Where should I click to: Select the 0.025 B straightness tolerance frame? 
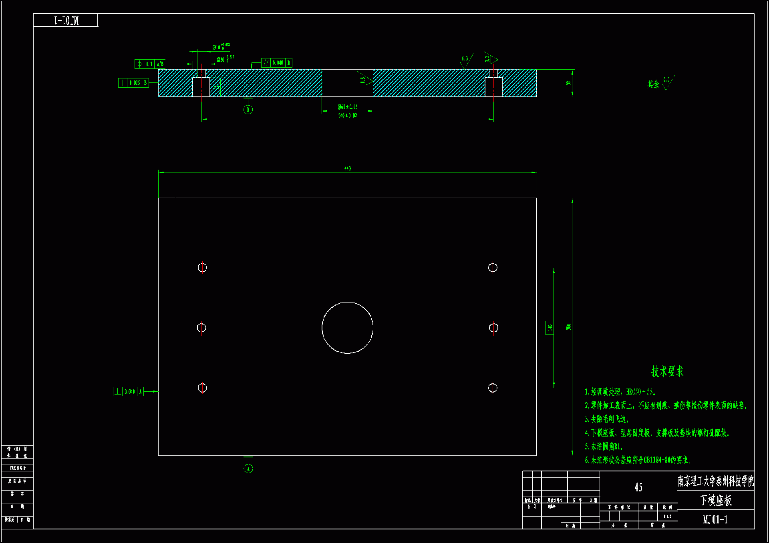coord(133,83)
